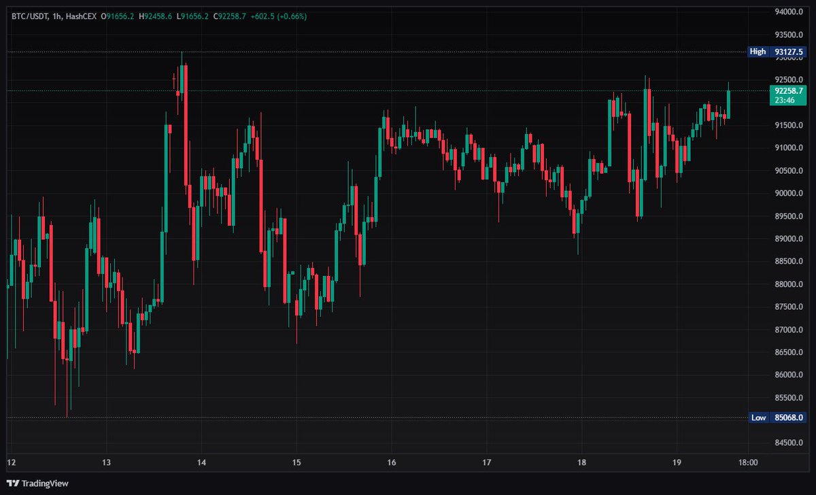Click the dotted low price line

[408, 417]
